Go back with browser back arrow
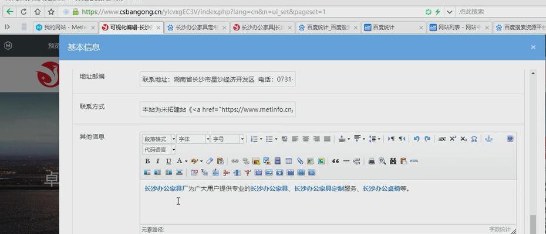The height and width of the screenshot is (234, 546). click(x=10, y=12)
